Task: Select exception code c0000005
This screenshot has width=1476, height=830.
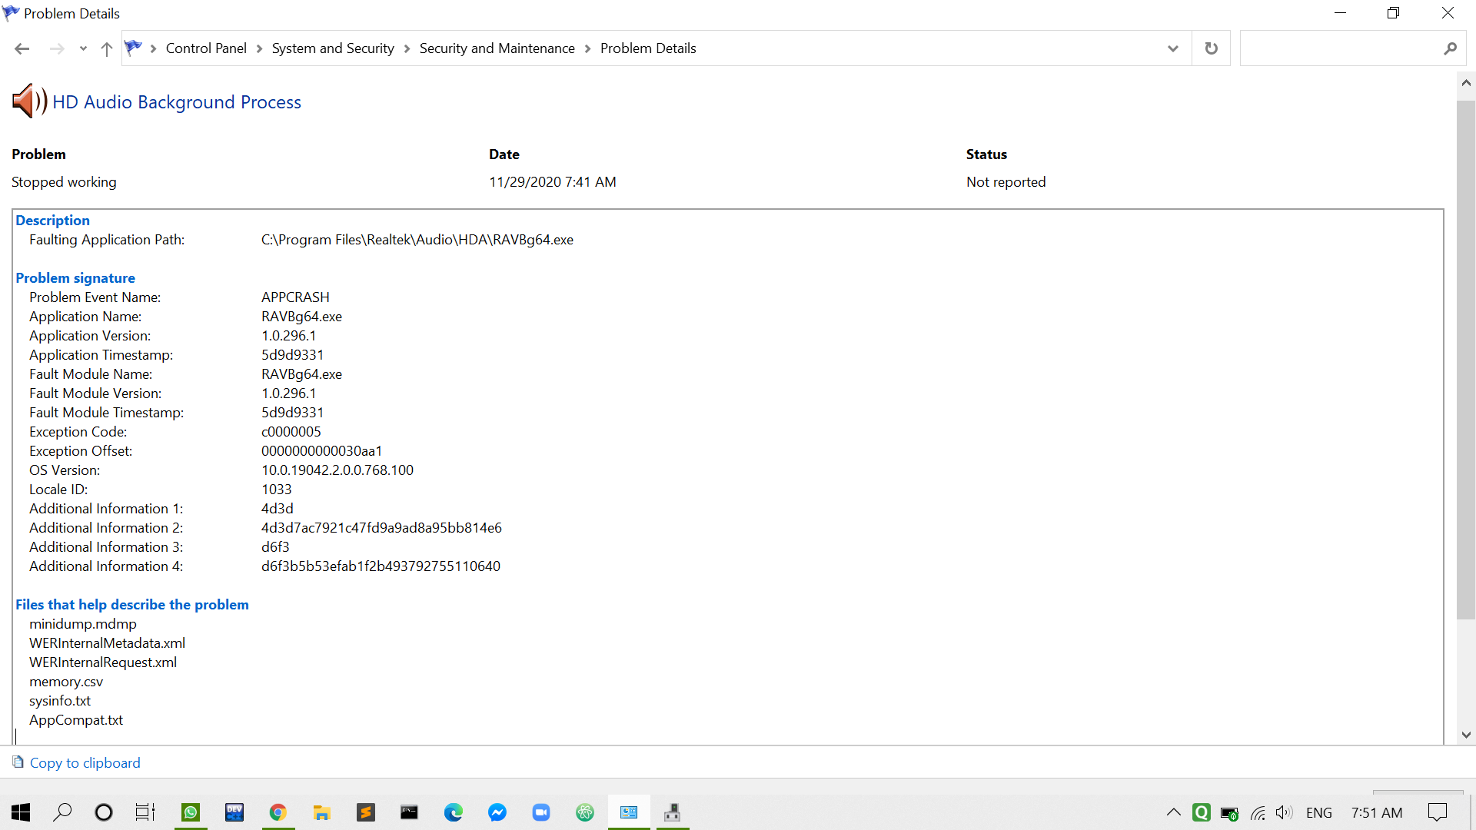Action: 291,432
